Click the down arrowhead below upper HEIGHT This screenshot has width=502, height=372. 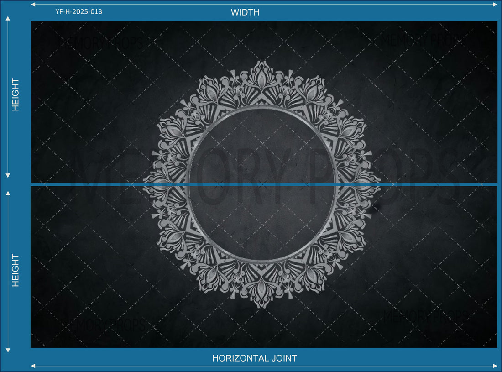[x=8, y=176]
